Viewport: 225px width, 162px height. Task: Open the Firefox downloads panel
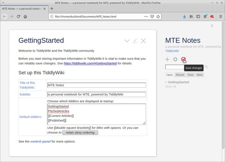click(184, 17)
